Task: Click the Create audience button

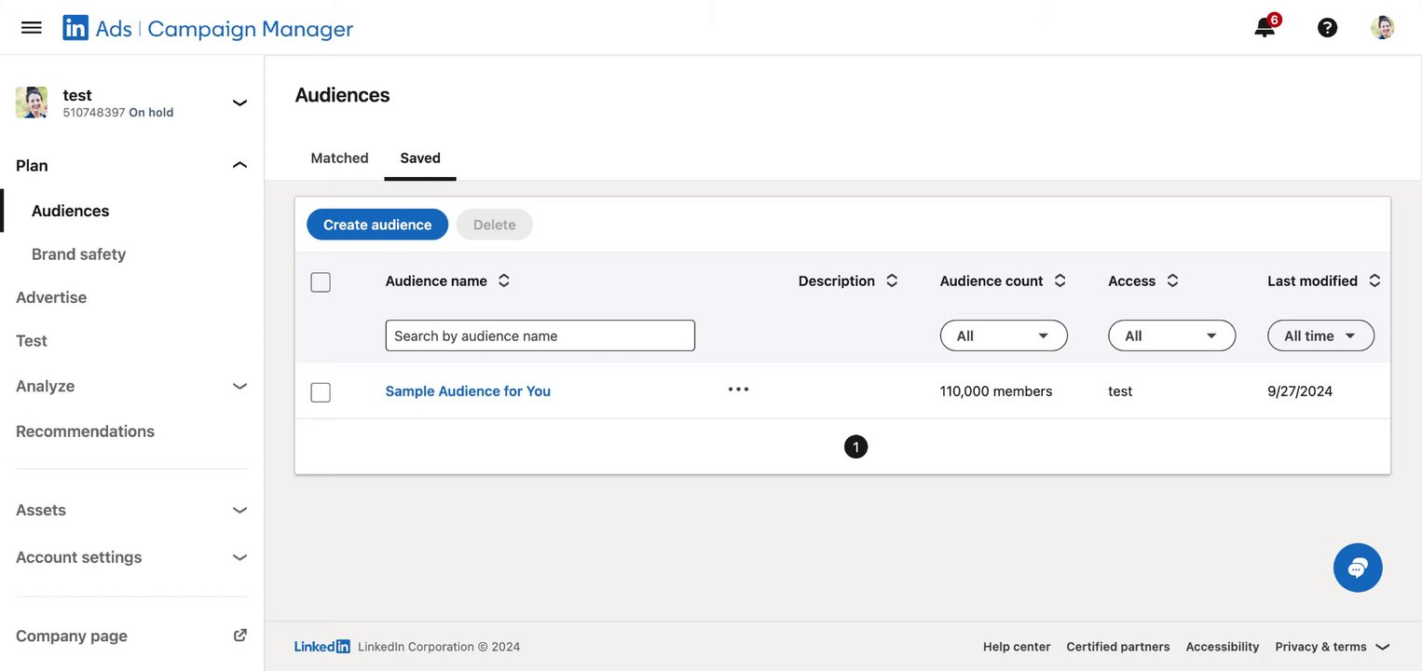Action: point(377,225)
